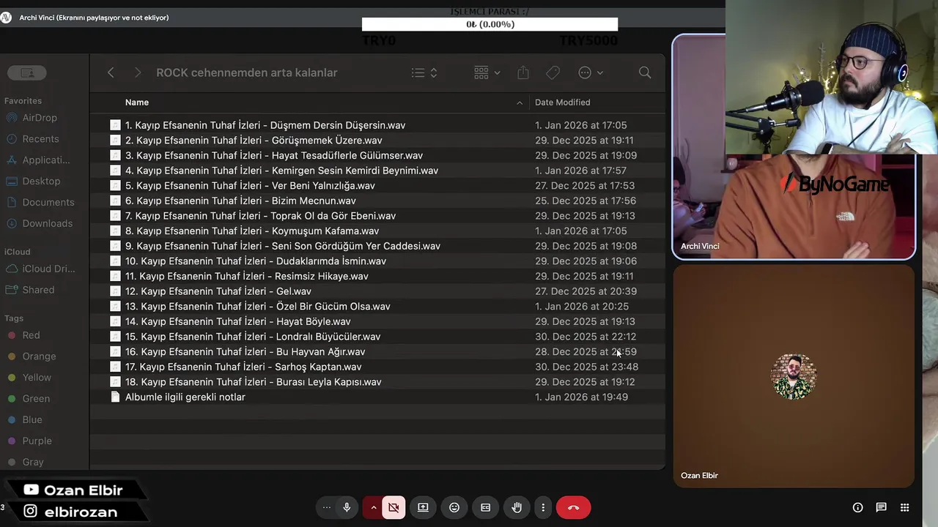Raise hand in the meeting
Viewport: 938px width, 527px height.
click(517, 507)
